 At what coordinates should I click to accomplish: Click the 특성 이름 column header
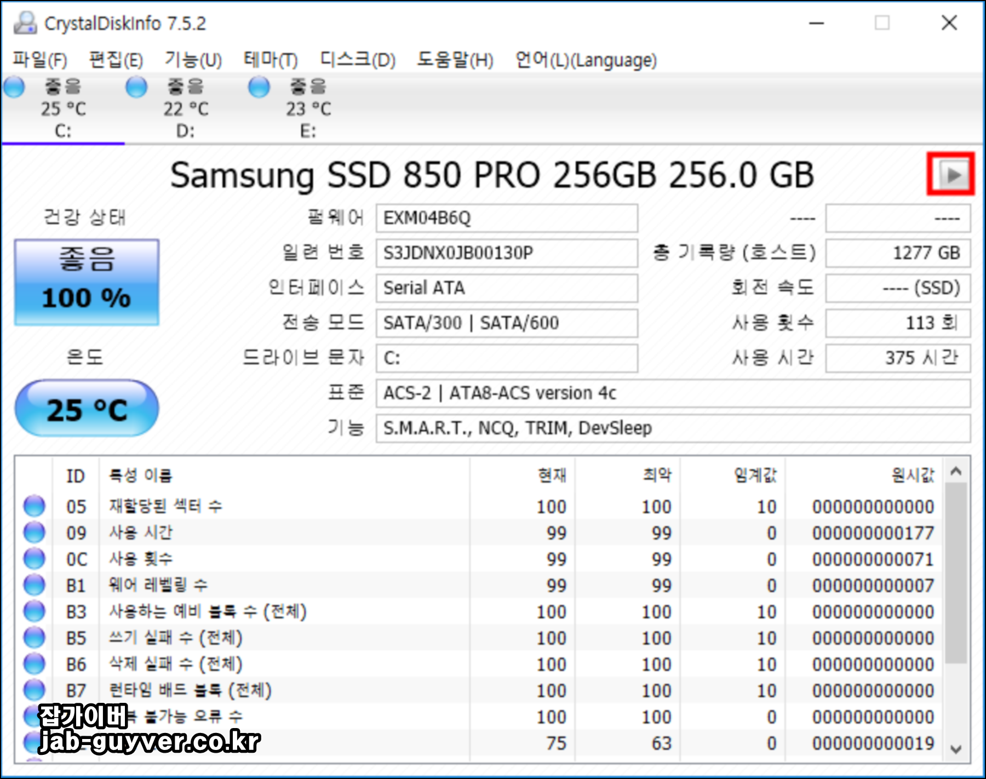click(284, 476)
